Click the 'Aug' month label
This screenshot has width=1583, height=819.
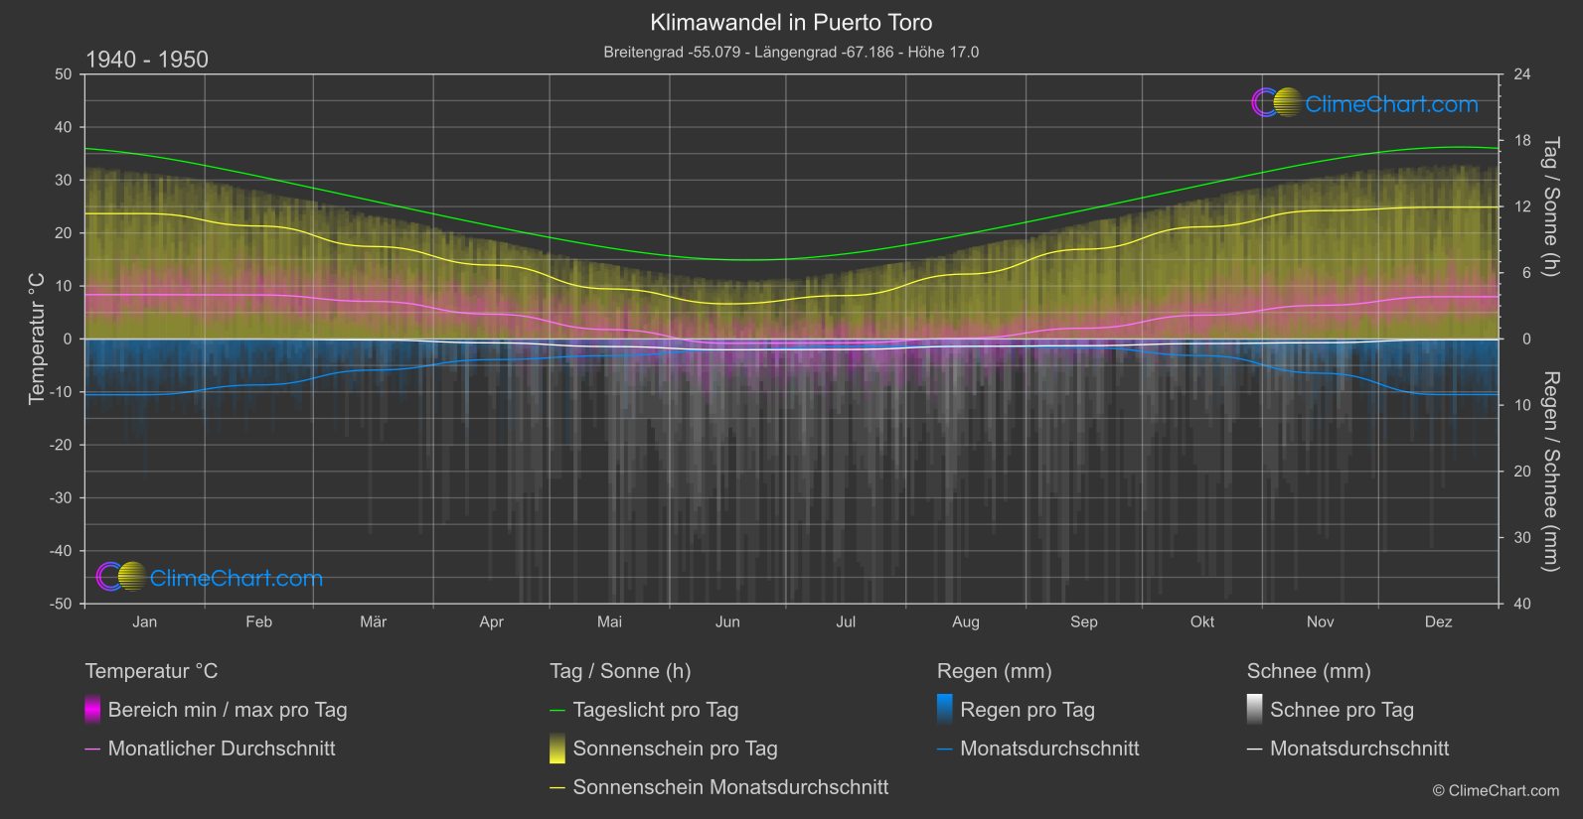966,621
